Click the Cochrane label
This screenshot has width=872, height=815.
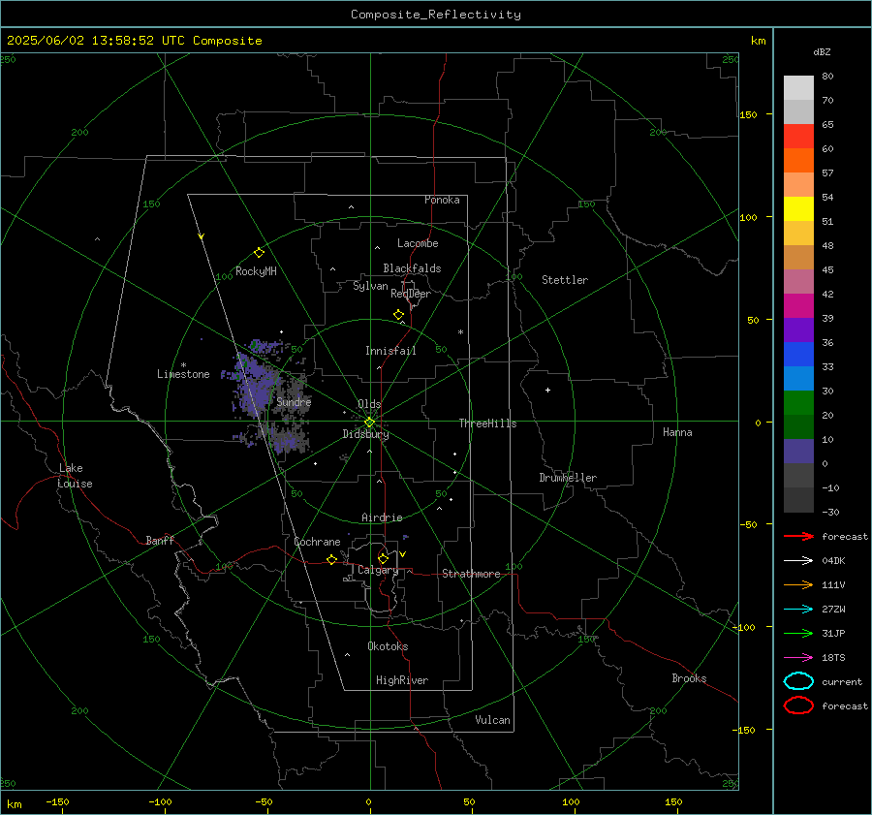(x=317, y=542)
